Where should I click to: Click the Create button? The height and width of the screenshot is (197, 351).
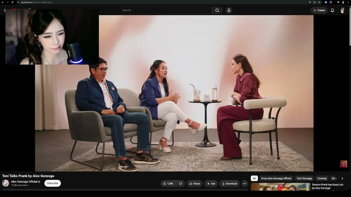[x=319, y=10]
